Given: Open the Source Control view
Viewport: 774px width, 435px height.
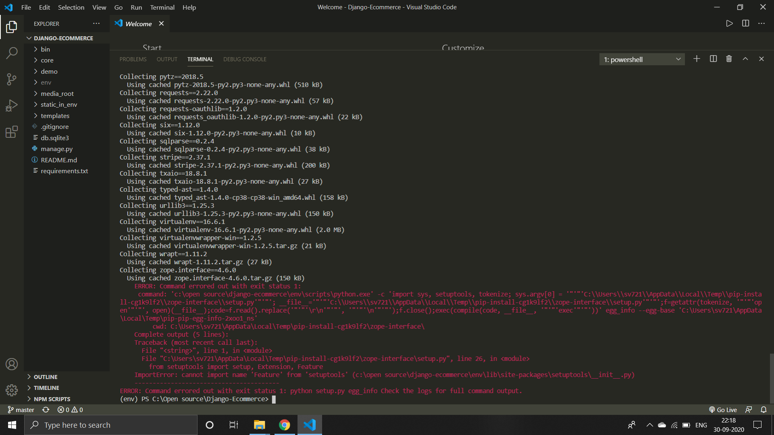Looking at the screenshot, I should pyautogui.click(x=12, y=79).
